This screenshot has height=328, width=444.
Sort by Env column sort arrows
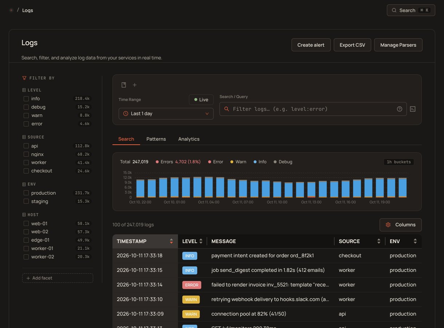click(415, 241)
